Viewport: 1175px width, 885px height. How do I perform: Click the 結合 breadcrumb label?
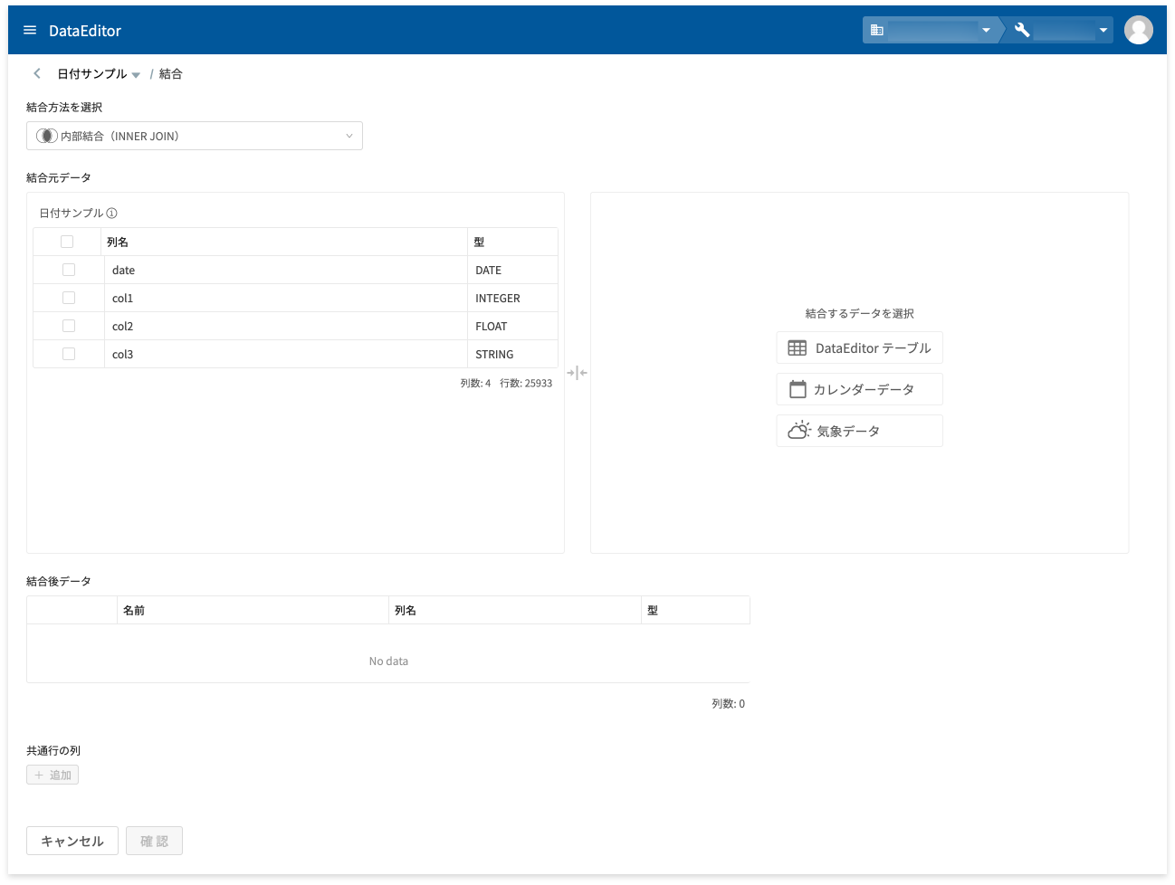(171, 73)
